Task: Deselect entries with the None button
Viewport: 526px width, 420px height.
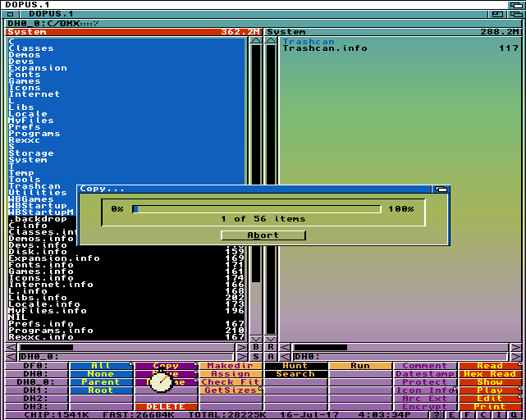Action: point(101,374)
